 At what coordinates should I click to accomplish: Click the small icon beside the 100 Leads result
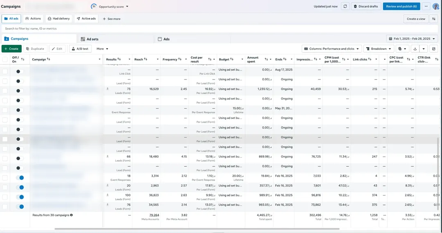point(107,195)
